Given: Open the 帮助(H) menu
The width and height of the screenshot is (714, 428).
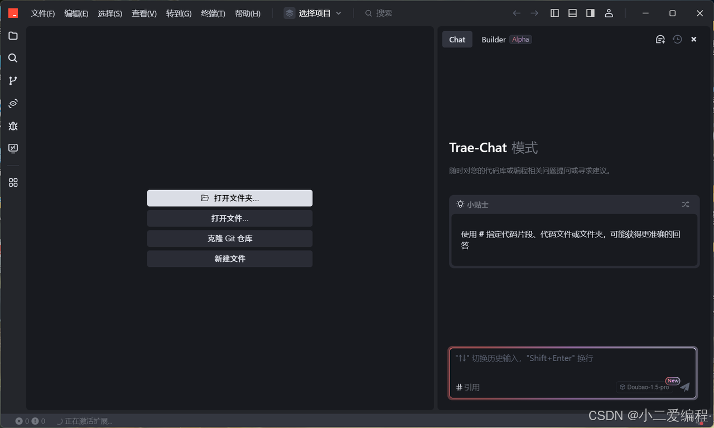Looking at the screenshot, I should [247, 13].
